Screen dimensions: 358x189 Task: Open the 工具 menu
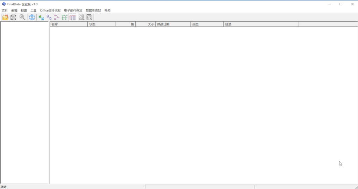click(33, 10)
